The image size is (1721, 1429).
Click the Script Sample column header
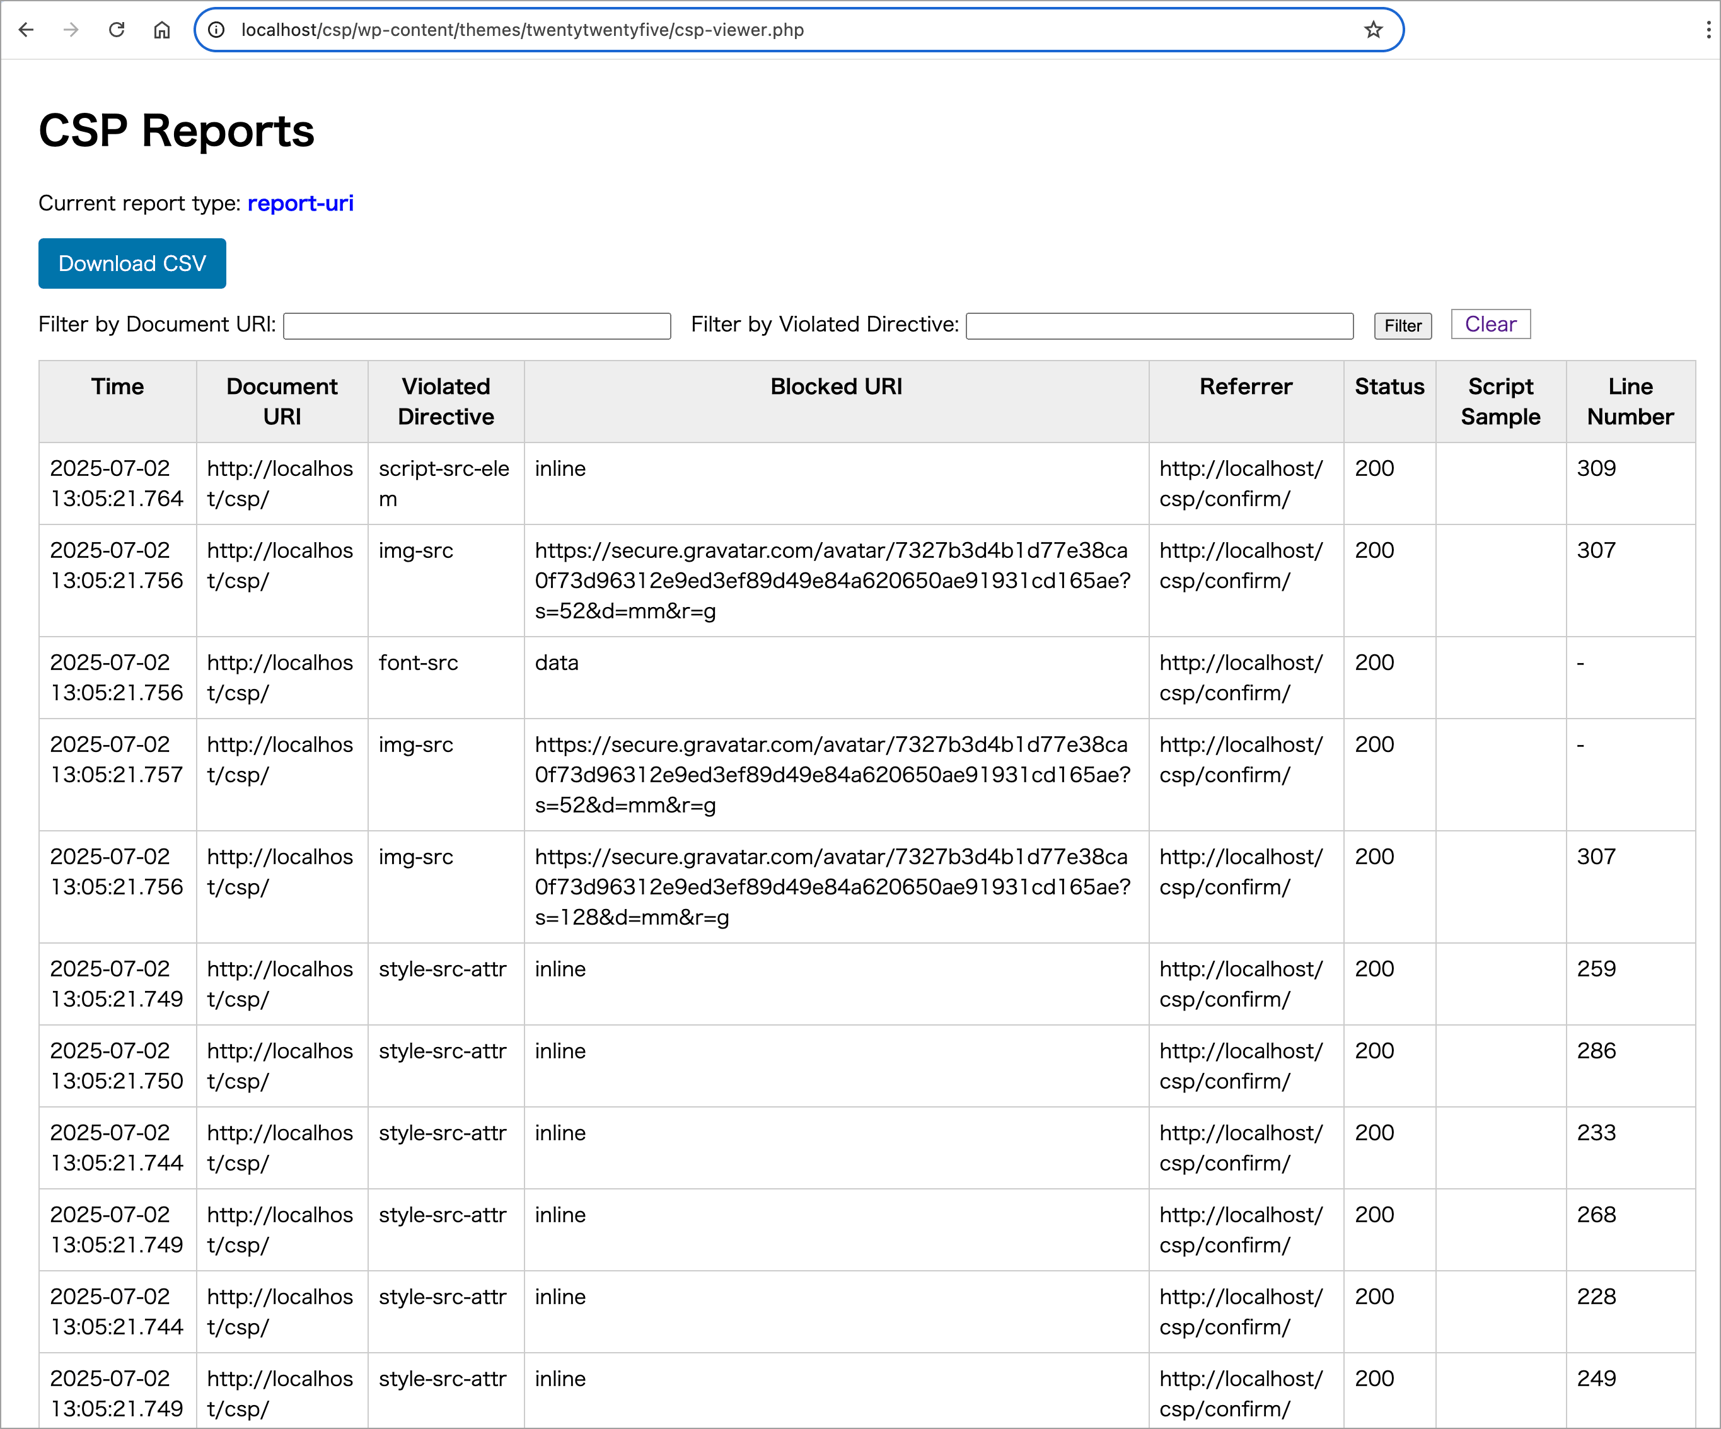tap(1502, 402)
